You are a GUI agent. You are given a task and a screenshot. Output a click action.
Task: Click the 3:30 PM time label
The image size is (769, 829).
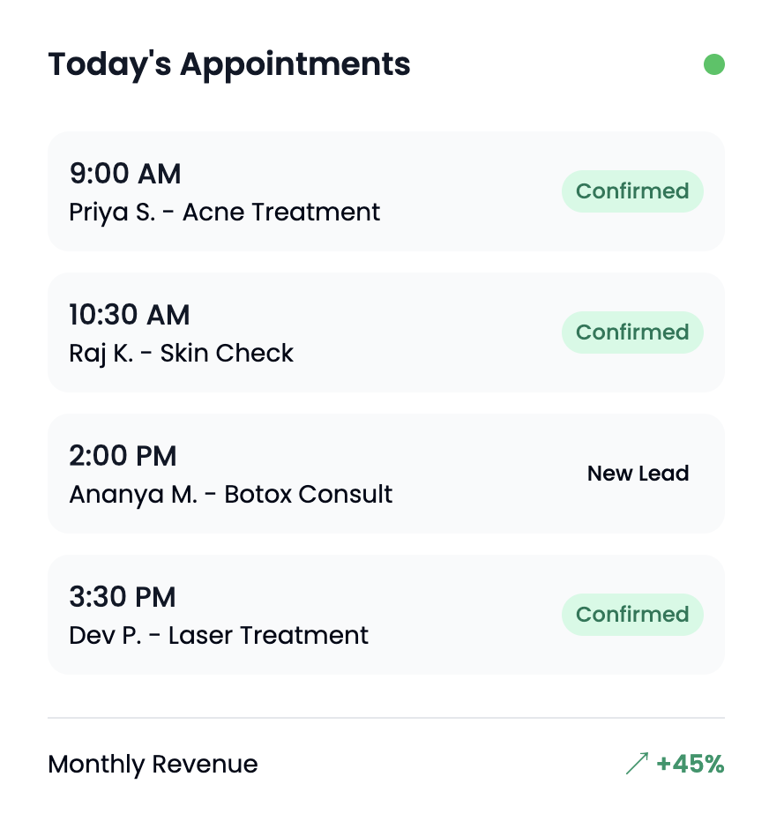click(122, 597)
